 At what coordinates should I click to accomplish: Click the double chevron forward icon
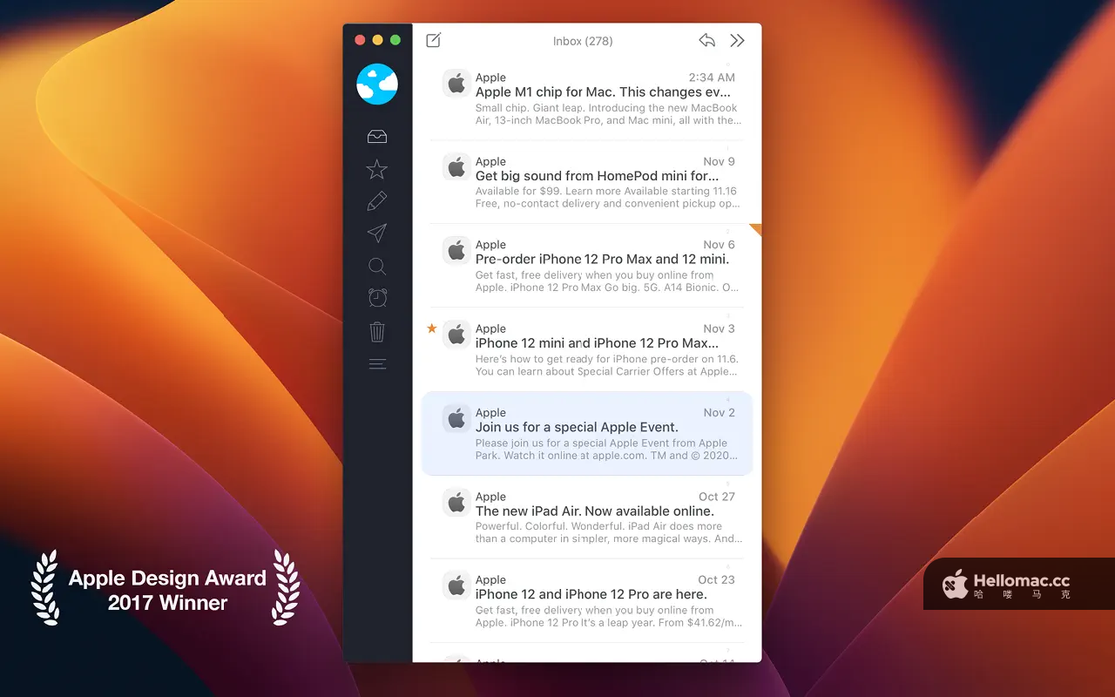pos(738,40)
